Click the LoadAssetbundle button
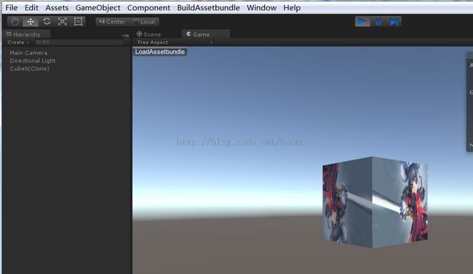Image resolution: width=473 pixels, height=274 pixels. (x=160, y=52)
